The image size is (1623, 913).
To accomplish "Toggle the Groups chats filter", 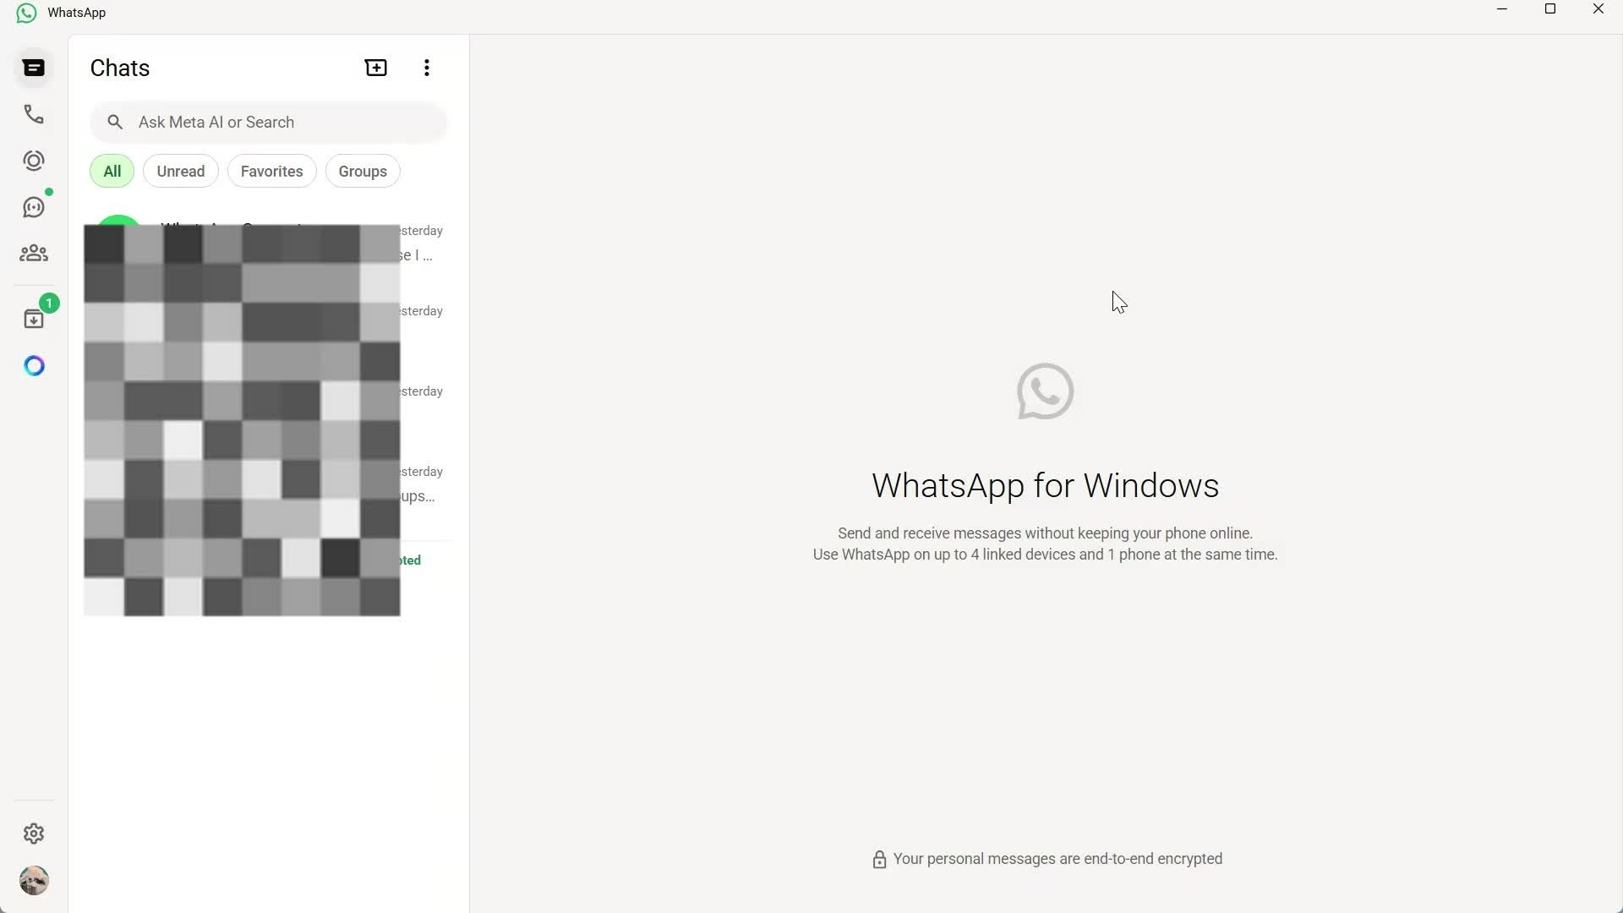I will [x=362, y=171].
